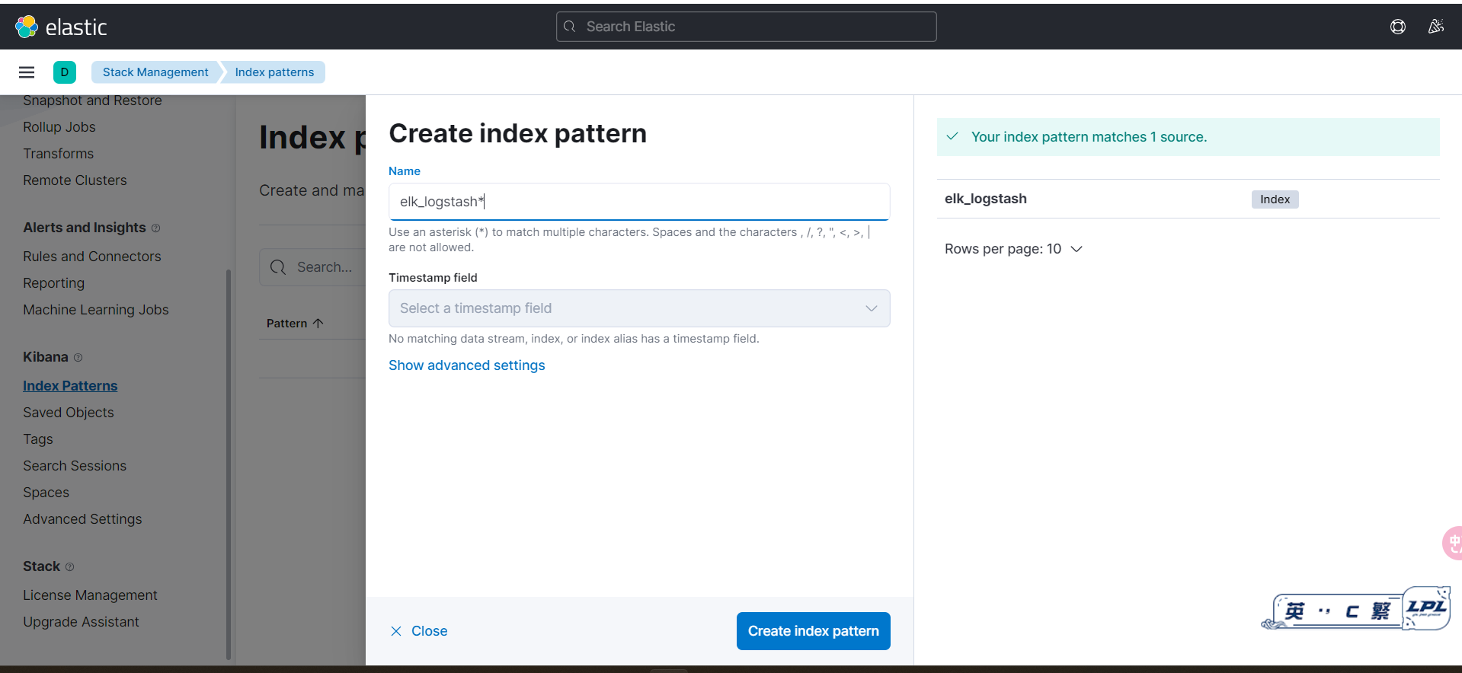
Task: Open Saved Objects
Action: coord(69,413)
